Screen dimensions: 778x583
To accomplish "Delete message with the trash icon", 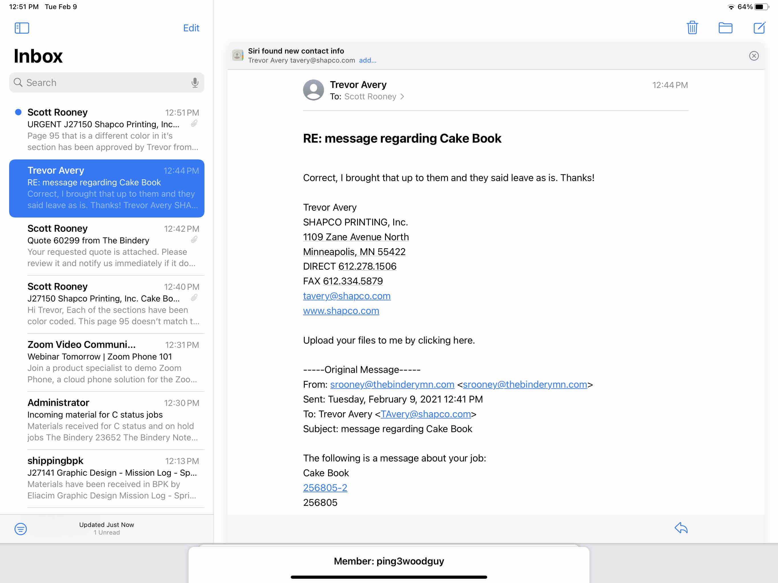I will tap(692, 28).
